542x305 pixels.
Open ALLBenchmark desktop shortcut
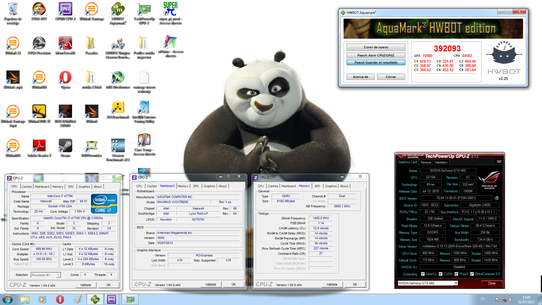coord(118,110)
